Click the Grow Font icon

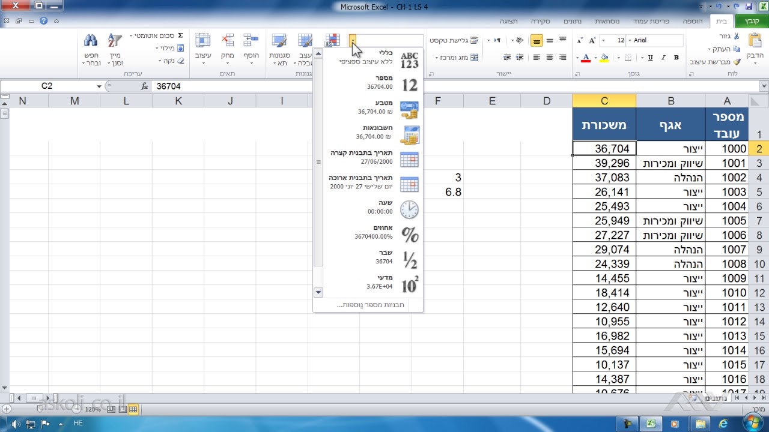[x=593, y=40]
